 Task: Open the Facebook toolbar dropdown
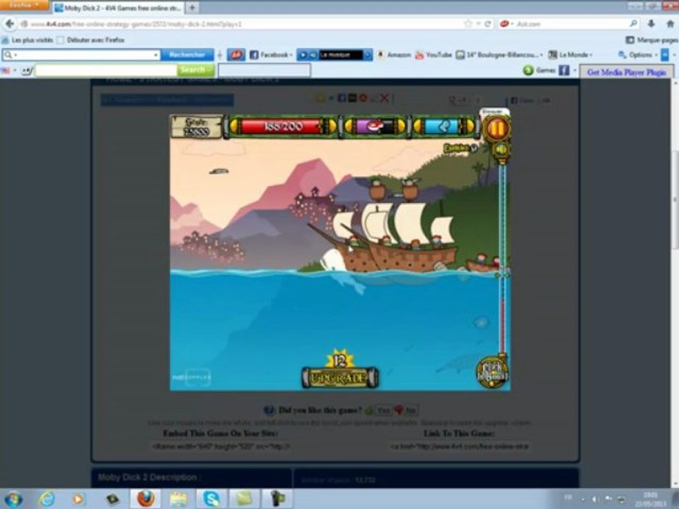(271, 55)
